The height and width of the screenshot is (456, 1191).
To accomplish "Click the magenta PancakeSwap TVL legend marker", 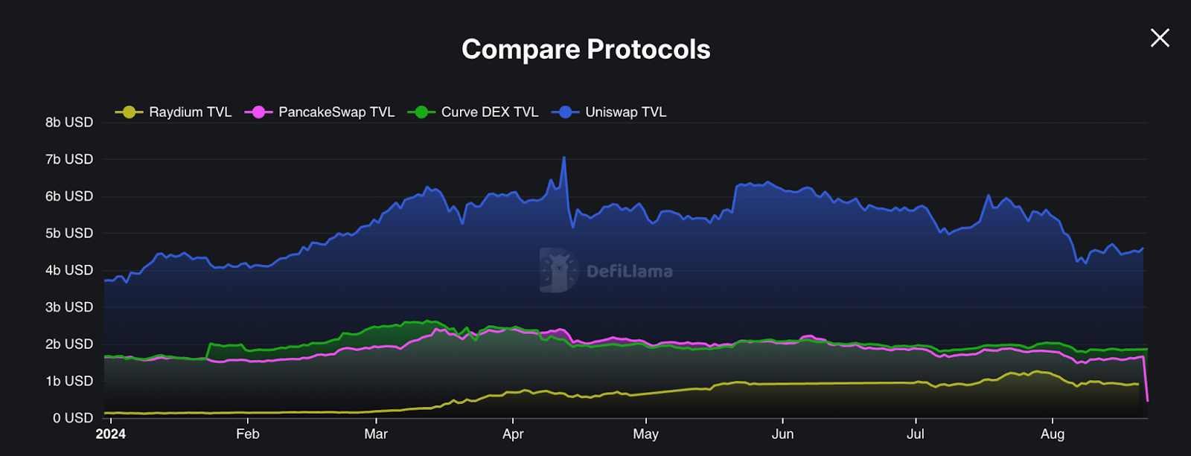I will click(x=261, y=112).
